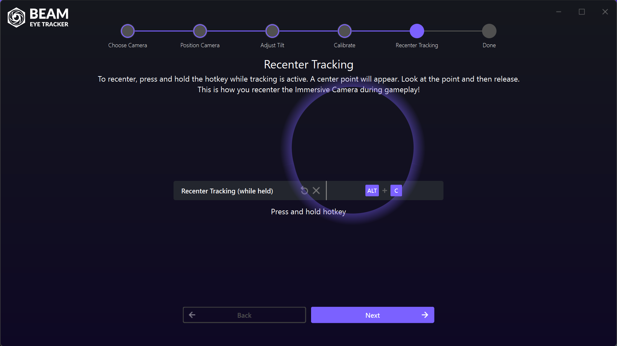This screenshot has height=346, width=617.
Task: Click the 'Done' step label
Action: (x=489, y=45)
